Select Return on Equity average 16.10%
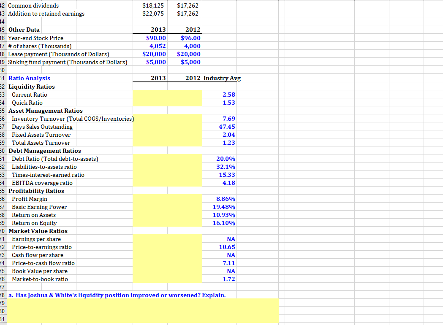443x325 pixels. coord(224,223)
